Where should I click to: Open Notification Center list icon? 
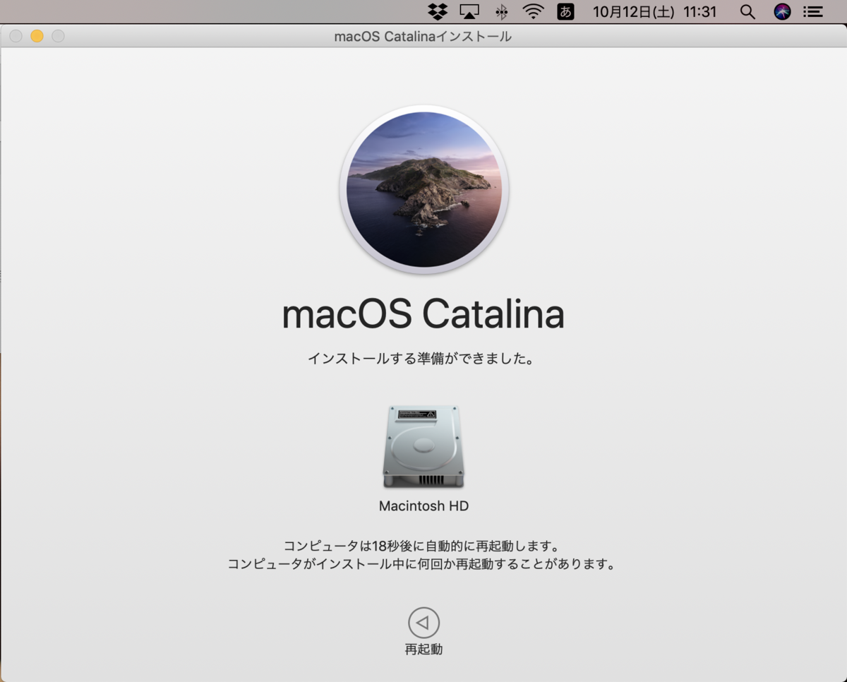pyautogui.click(x=814, y=11)
